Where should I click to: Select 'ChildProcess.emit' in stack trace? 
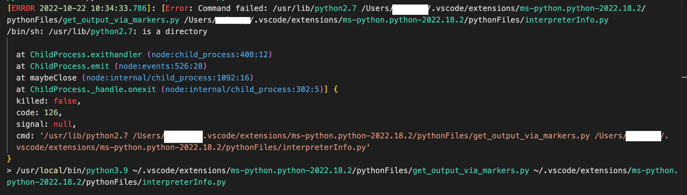pyautogui.click(x=70, y=66)
